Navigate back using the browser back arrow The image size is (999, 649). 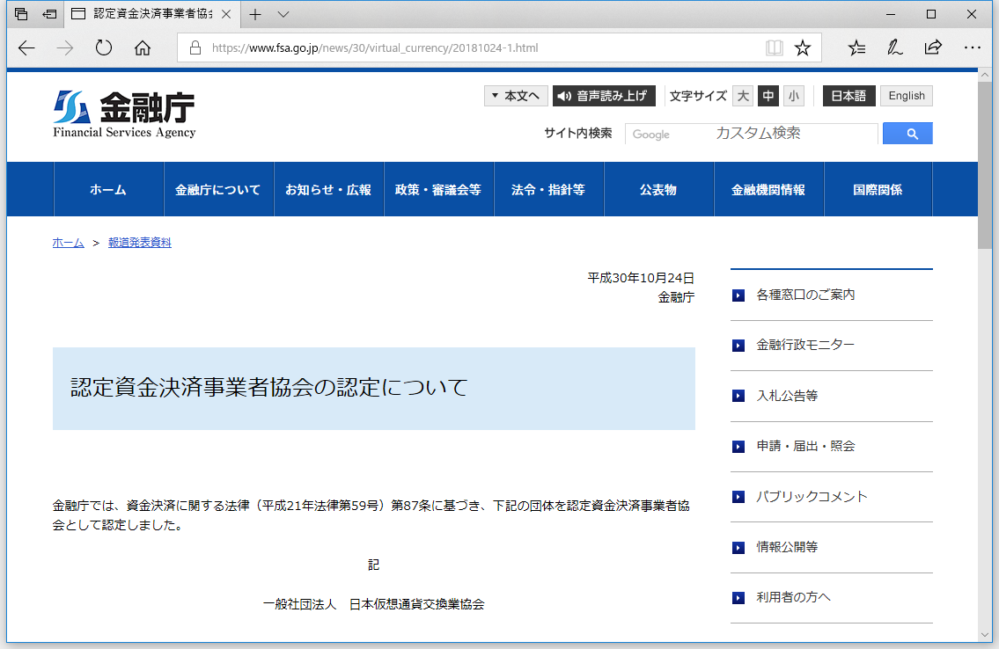point(26,47)
